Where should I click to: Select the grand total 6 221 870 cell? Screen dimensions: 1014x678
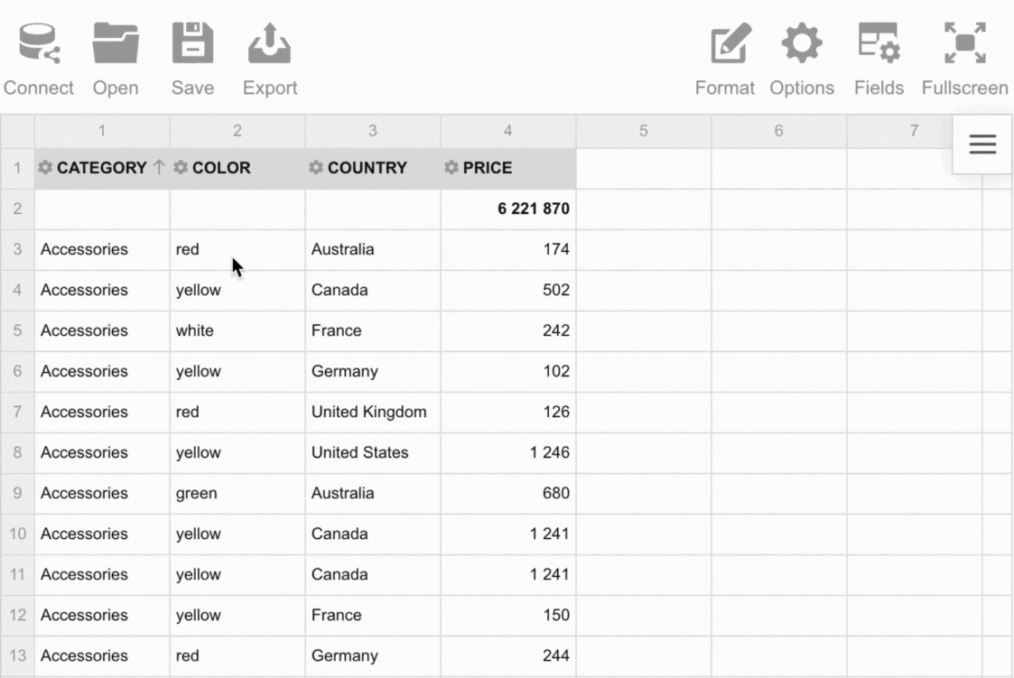[508, 209]
